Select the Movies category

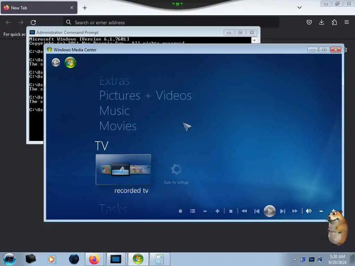pyautogui.click(x=118, y=126)
